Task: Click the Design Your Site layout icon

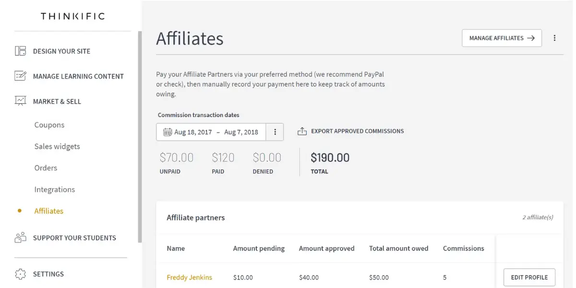Action: (20, 51)
